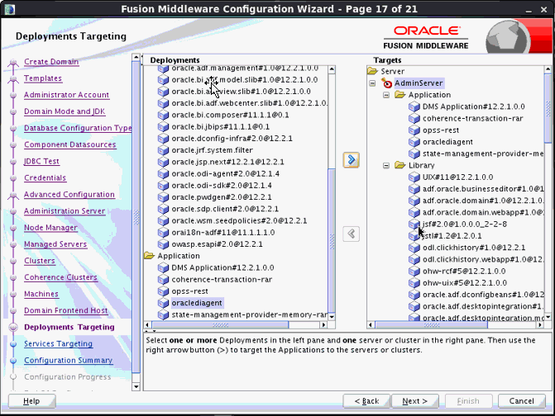This screenshot has width=555, height=416.
Task: Select oracle.wsm.seedpolicies#2.0@12.2.1 deployment
Action: (239, 220)
